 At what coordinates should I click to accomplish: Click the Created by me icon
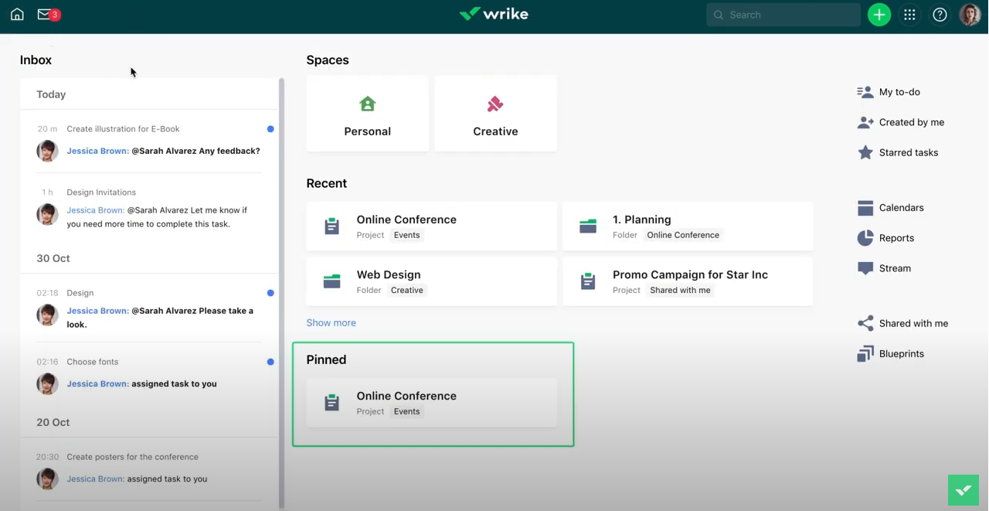[865, 122]
